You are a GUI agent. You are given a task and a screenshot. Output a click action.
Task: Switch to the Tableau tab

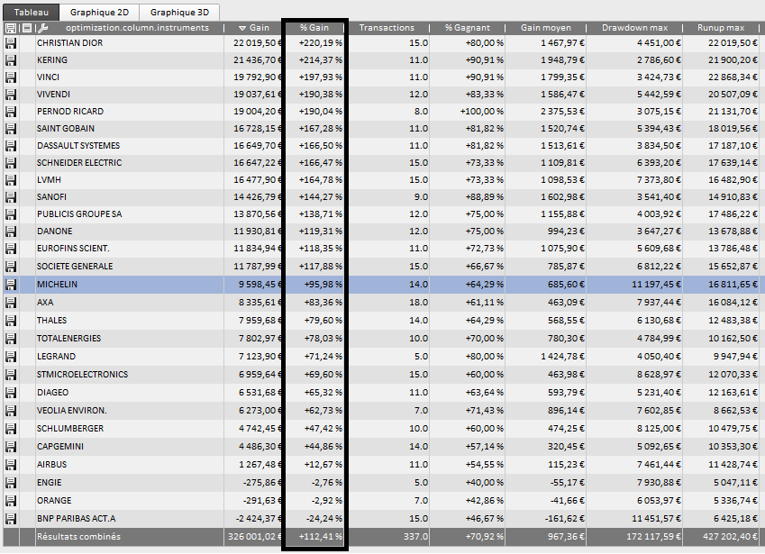pos(32,13)
